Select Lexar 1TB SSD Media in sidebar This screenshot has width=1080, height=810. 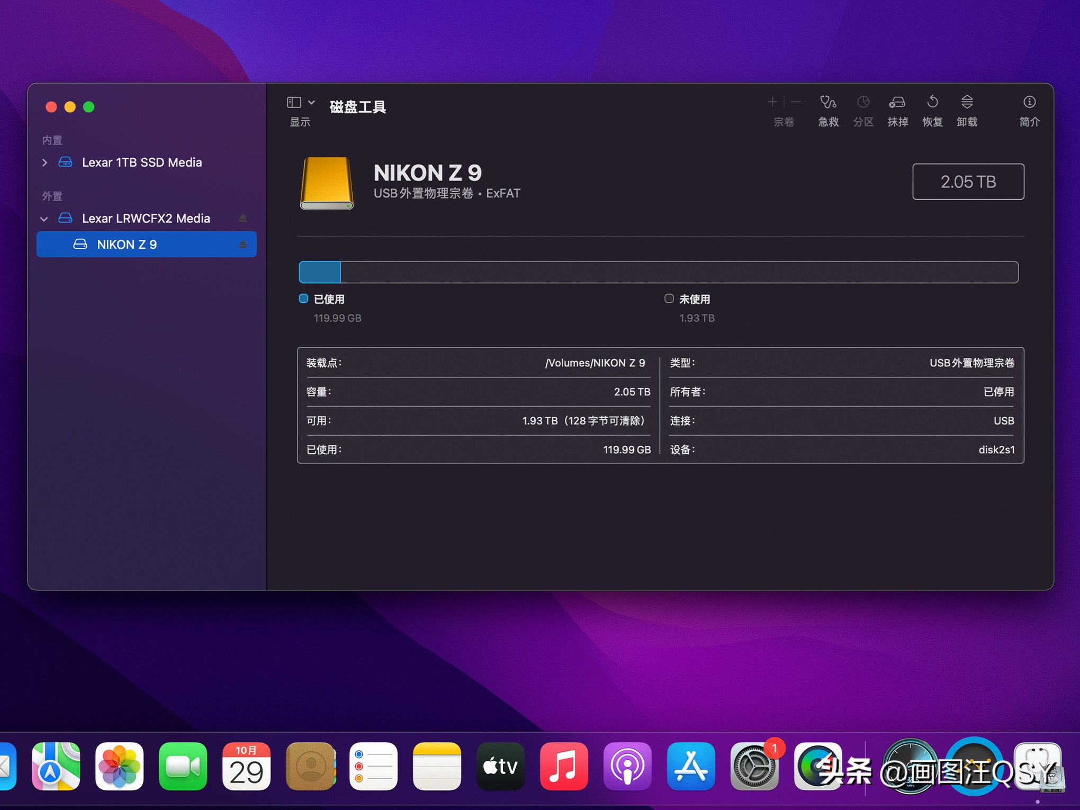click(x=142, y=163)
